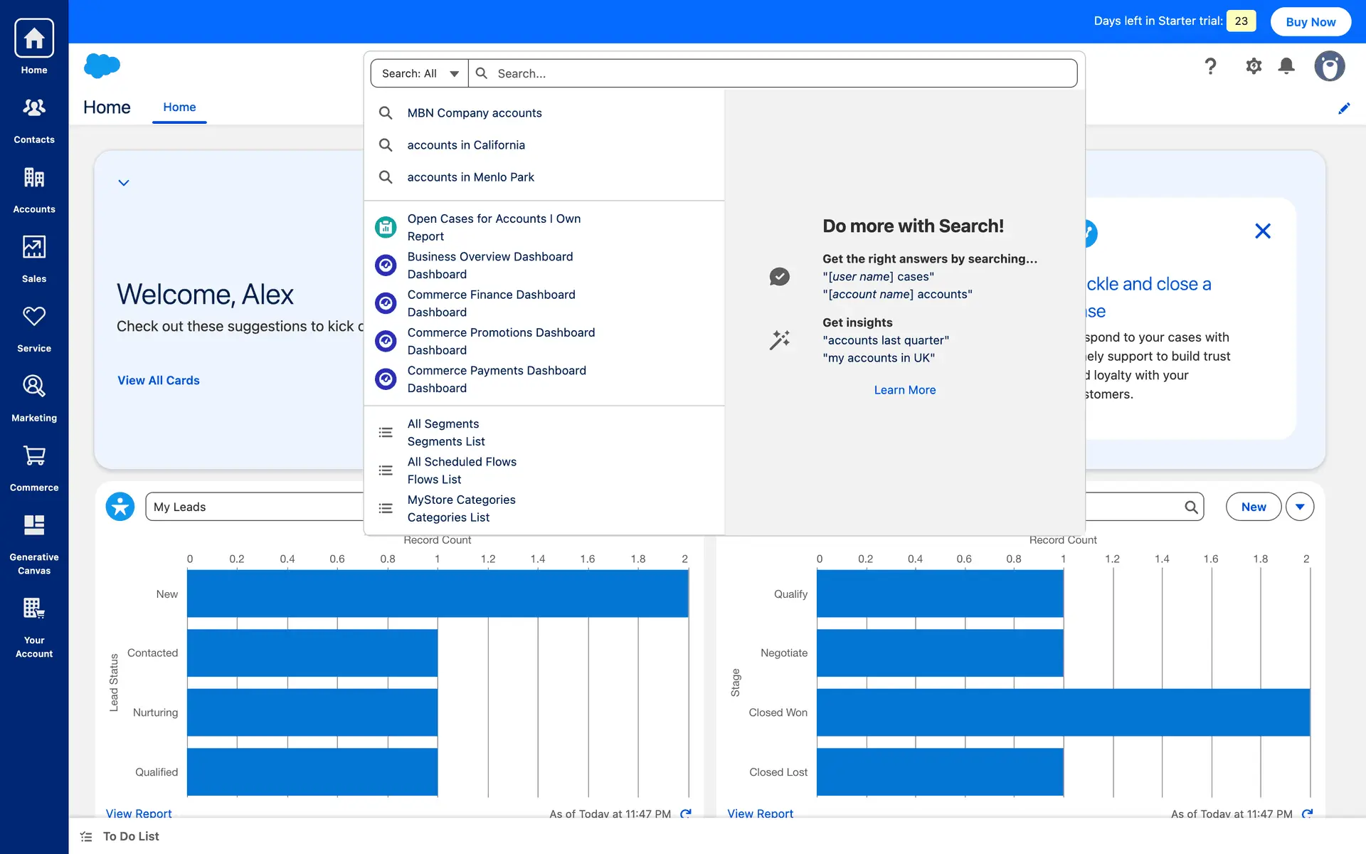Open the Accounts sidebar icon
Viewport: 1366px width, 854px height.
(x=34, y=188)
